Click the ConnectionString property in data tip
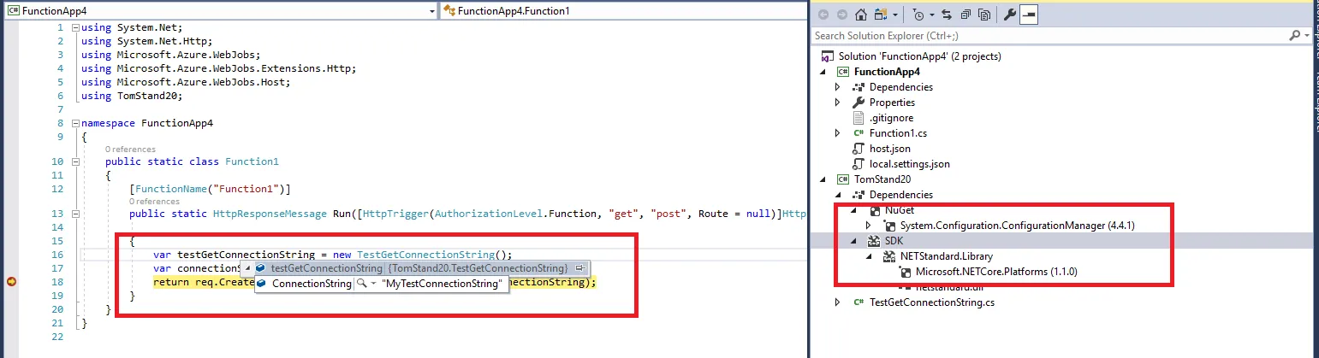 point(312,284)
